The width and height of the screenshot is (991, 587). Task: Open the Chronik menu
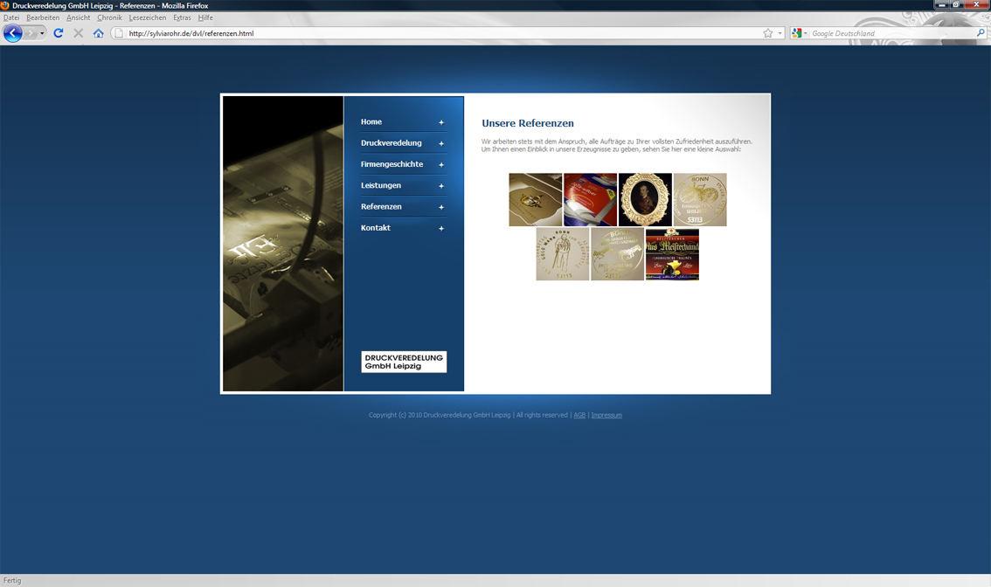tap(109, 17)
